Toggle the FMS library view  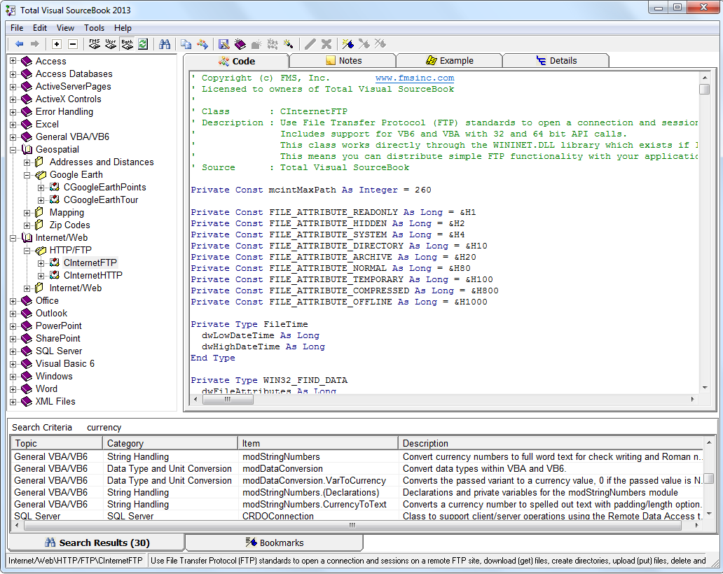[x=92, y=43]
